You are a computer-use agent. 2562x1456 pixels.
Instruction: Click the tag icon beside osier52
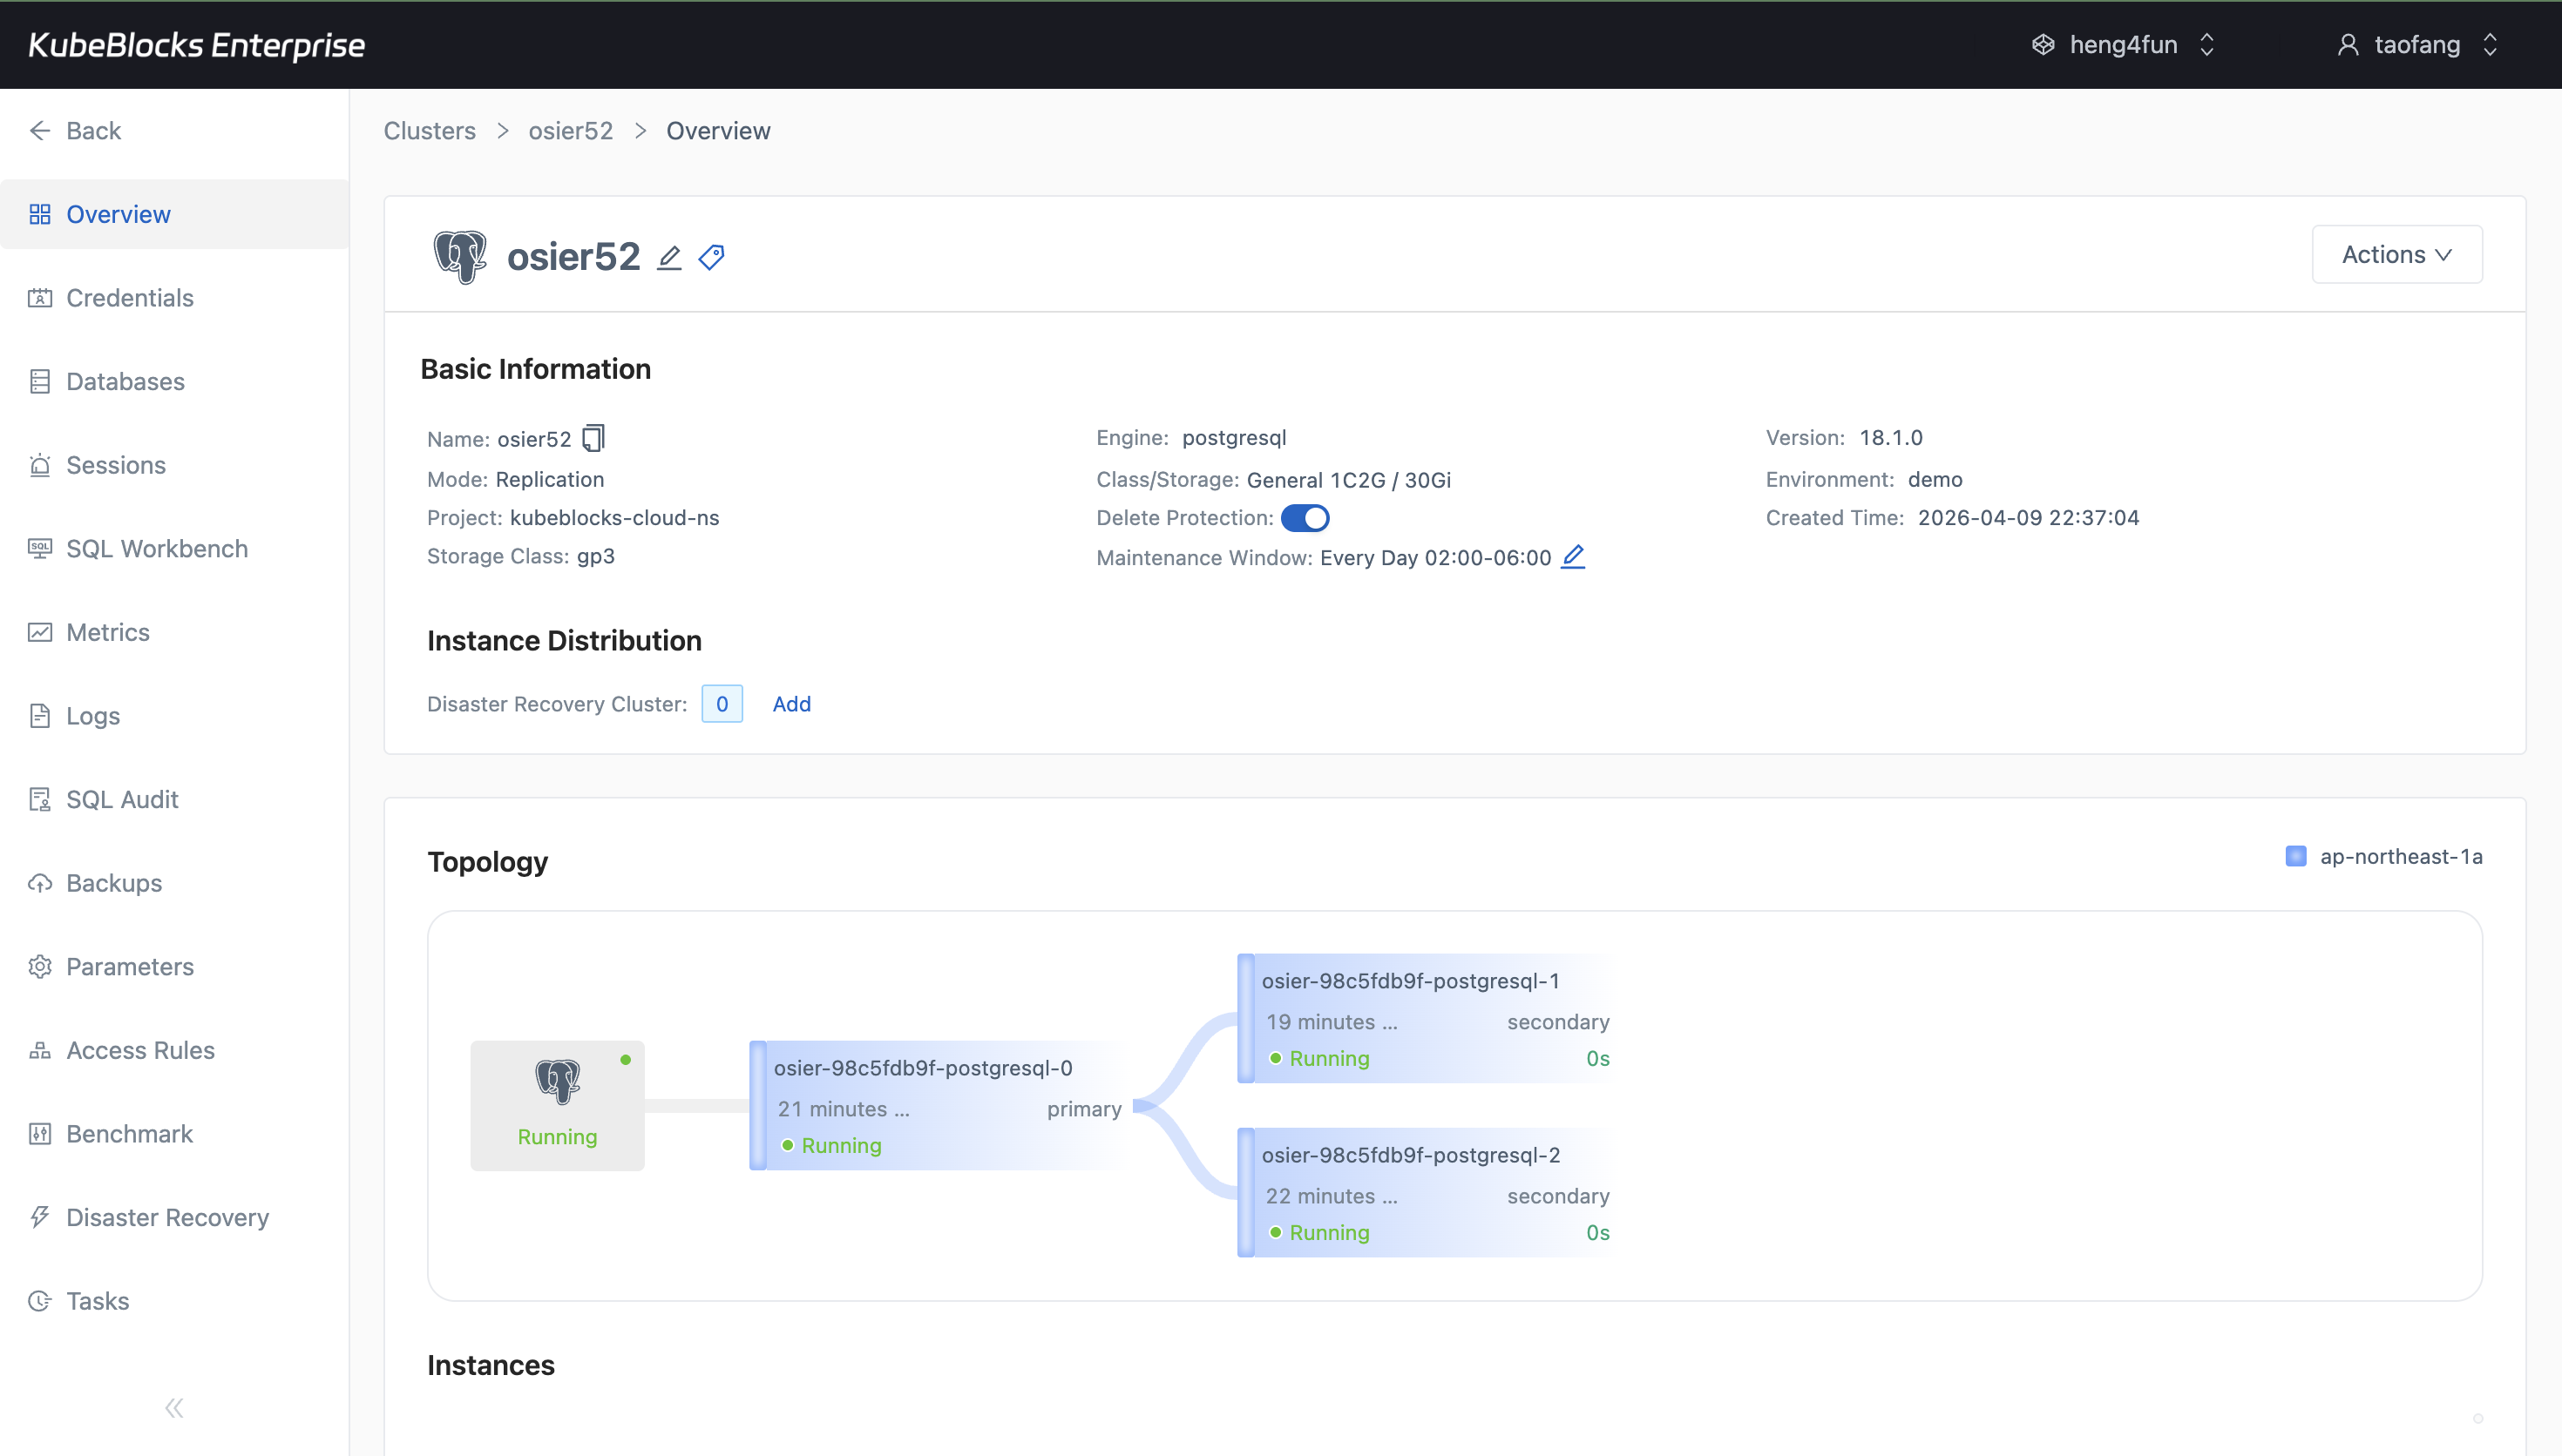coord(711,257)
